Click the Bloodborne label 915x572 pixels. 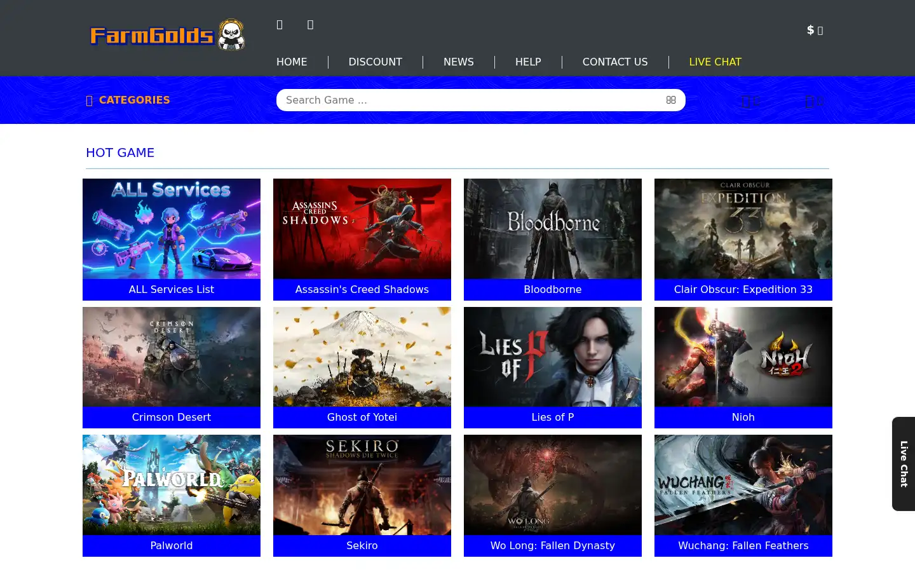[x=553, y=290]
